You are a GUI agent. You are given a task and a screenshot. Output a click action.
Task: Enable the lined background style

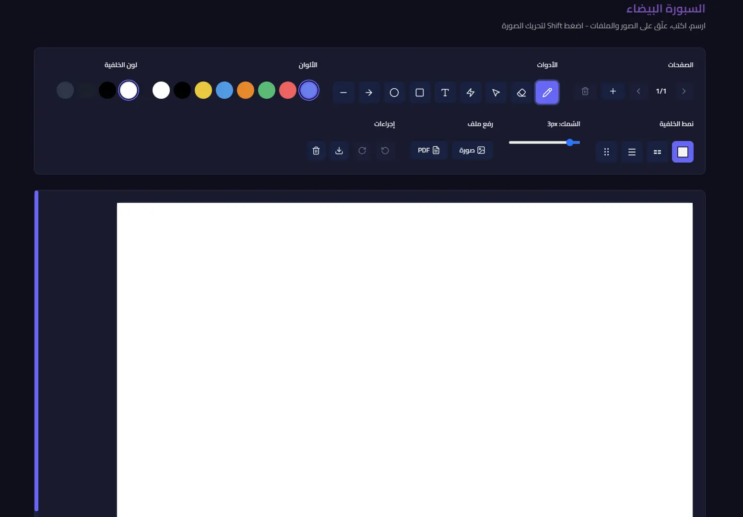(x=632, y=152)
